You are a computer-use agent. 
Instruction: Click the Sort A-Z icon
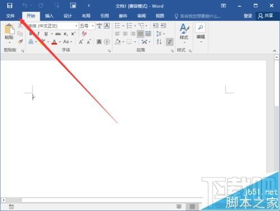pos(159,41)
